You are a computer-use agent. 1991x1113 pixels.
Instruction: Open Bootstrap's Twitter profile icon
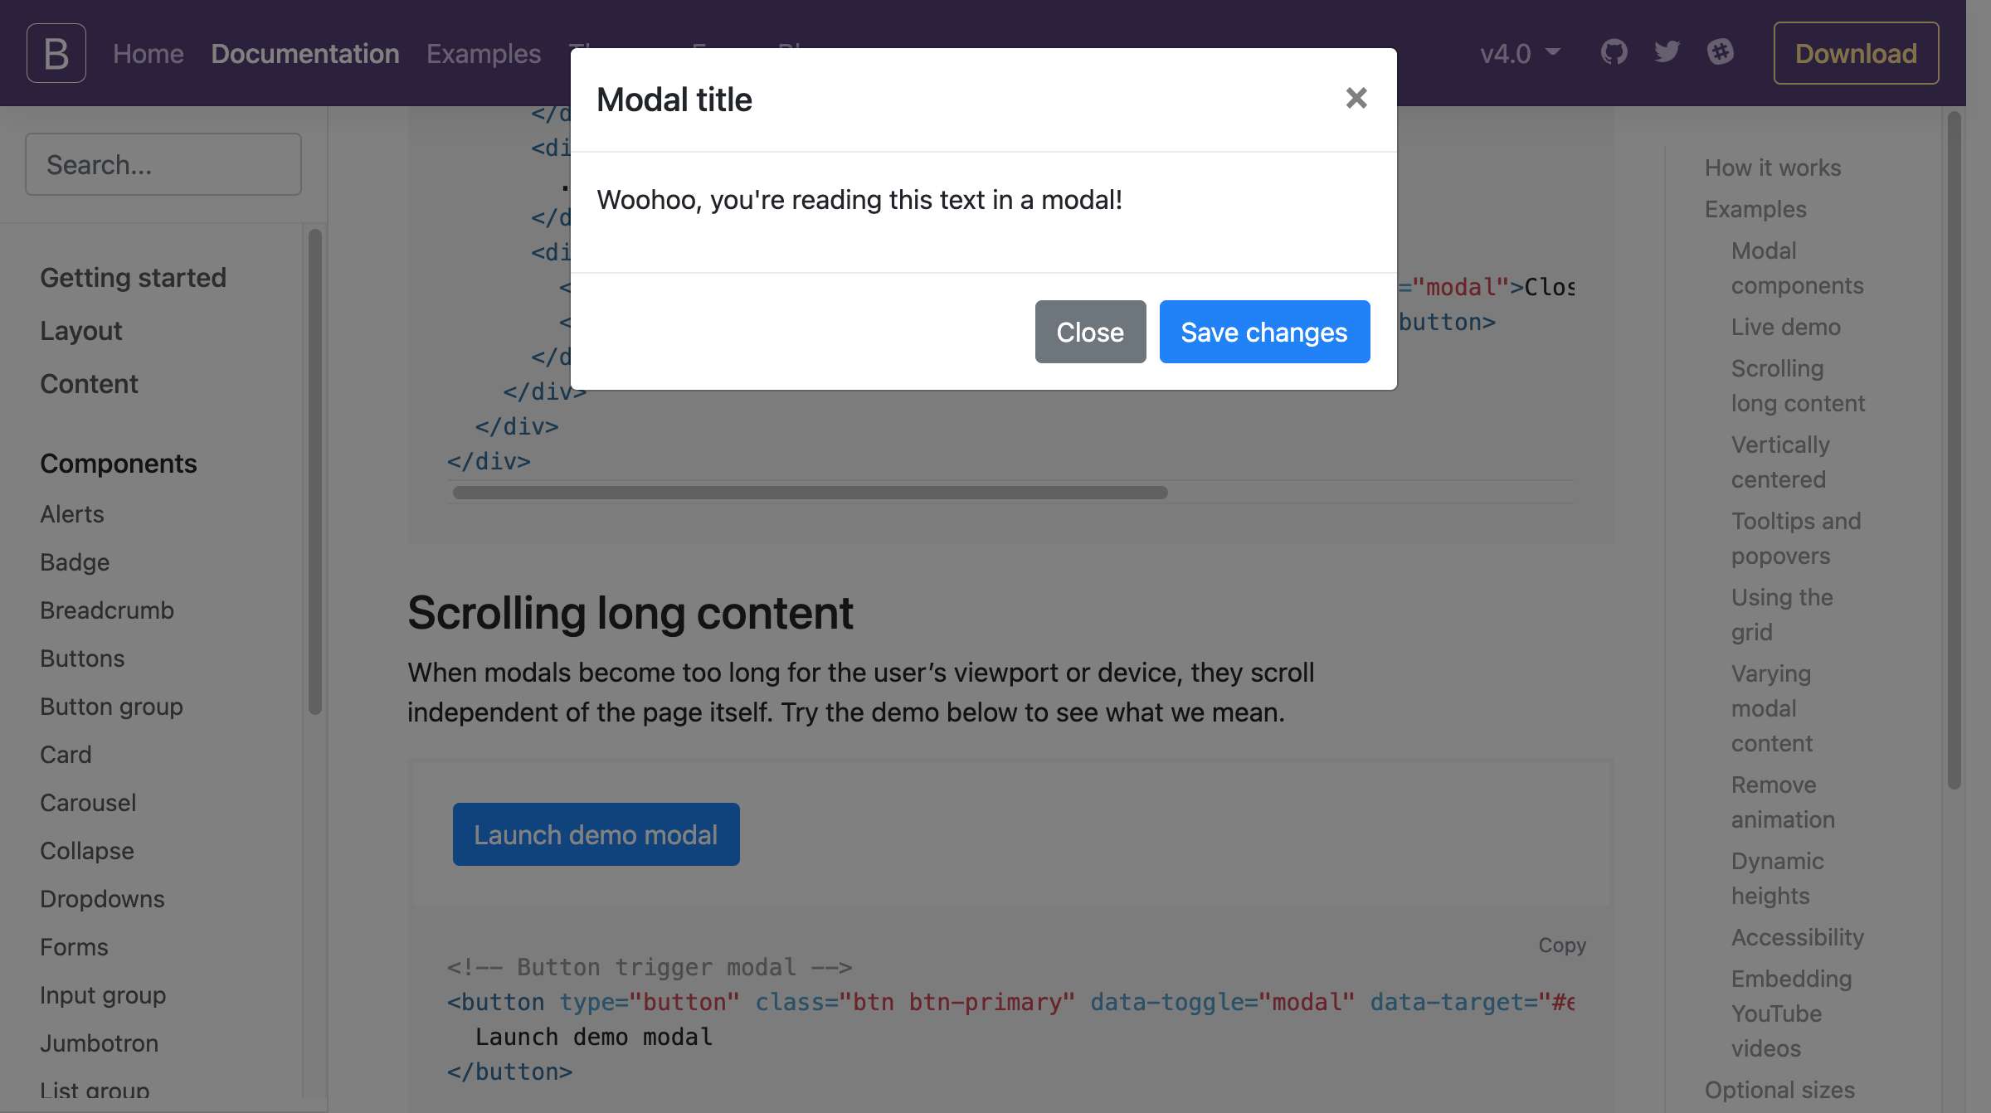[x=1667, y=52]
